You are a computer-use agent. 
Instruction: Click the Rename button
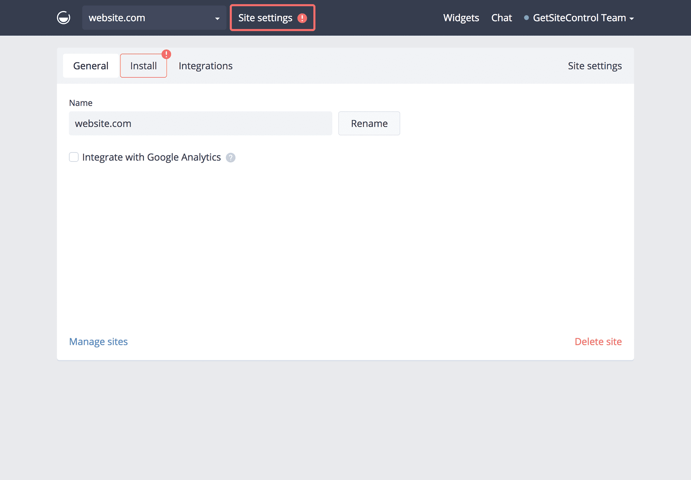coord(369,123)
